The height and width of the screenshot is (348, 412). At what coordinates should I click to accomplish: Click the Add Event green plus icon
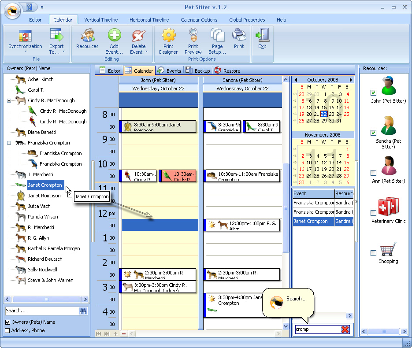pos(114,35)
